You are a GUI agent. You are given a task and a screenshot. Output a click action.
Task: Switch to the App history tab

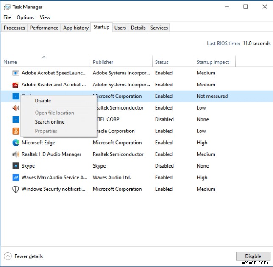[76, 28]
